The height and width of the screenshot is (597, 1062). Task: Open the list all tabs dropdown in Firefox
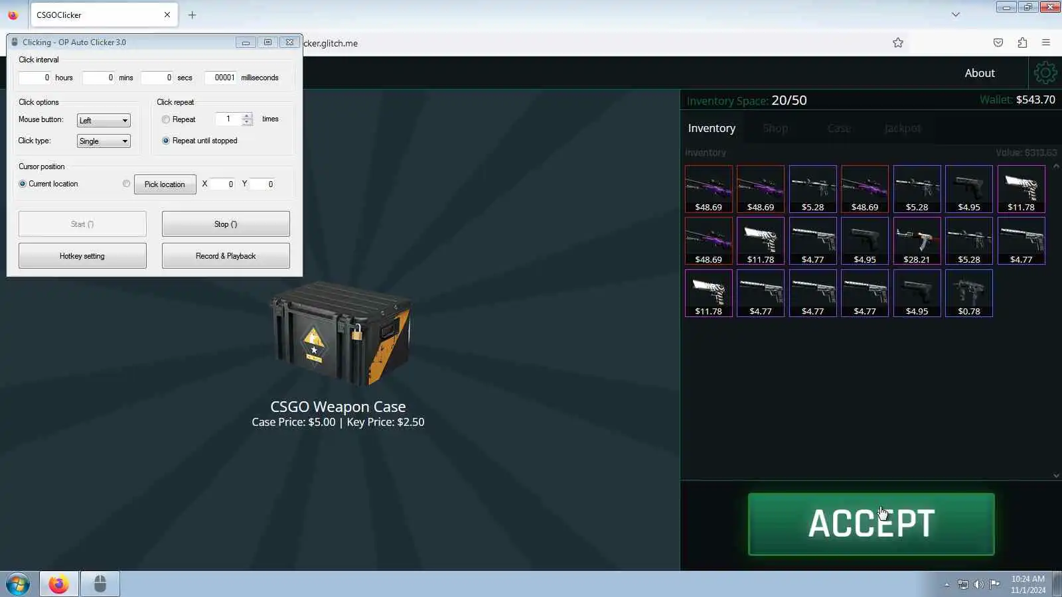[956, 15]
